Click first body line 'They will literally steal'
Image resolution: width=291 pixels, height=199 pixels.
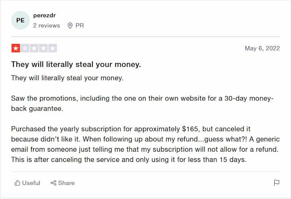(67, 78)
